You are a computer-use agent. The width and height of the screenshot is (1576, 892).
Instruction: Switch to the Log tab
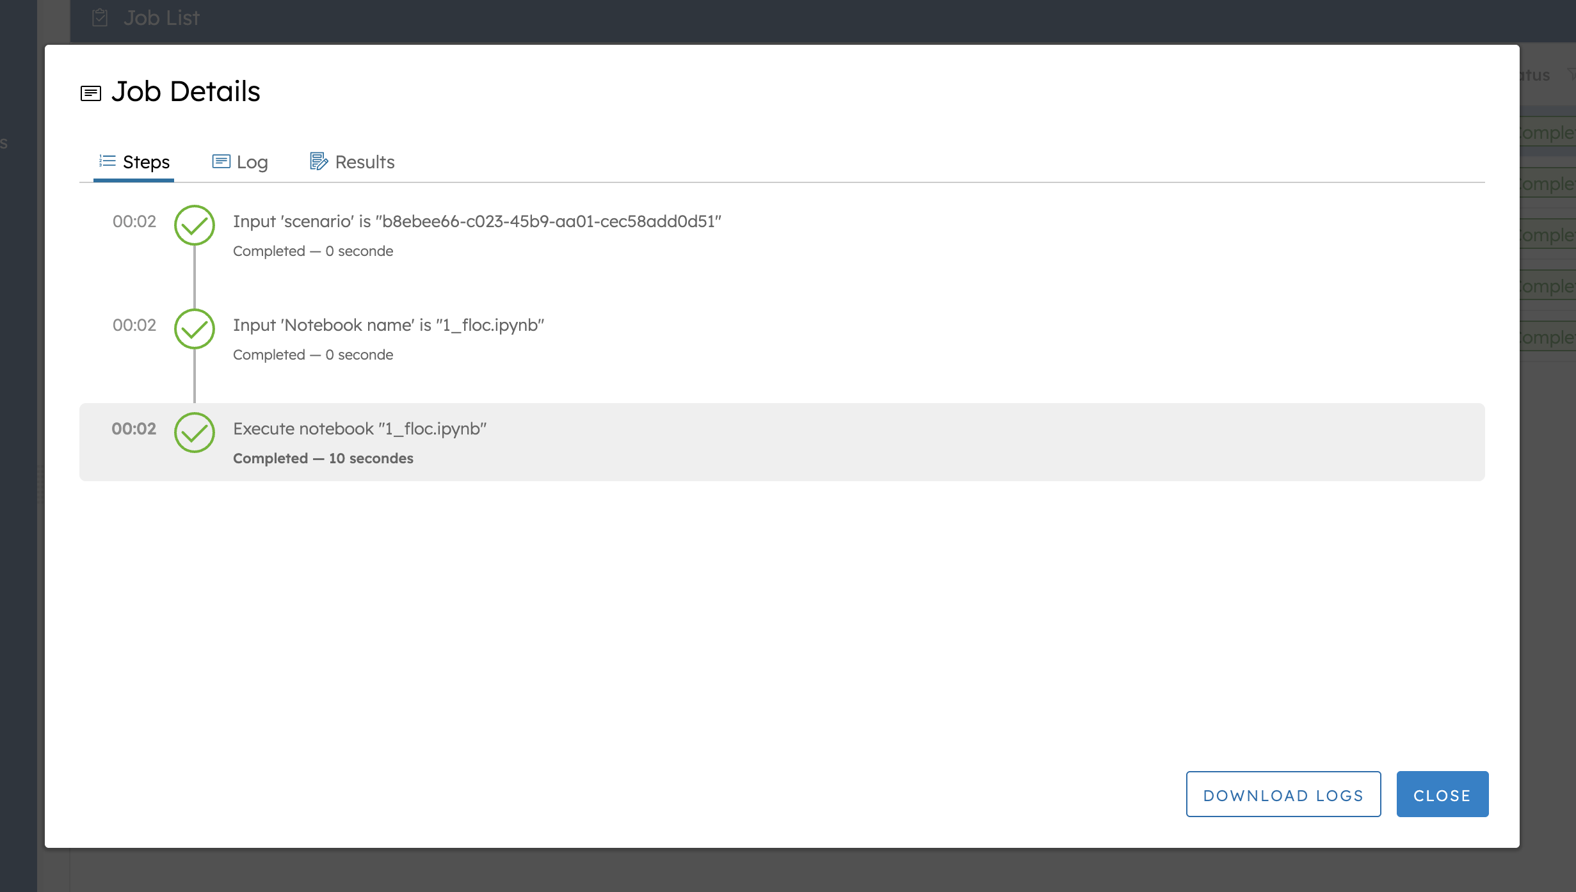(x=240, y=162)
